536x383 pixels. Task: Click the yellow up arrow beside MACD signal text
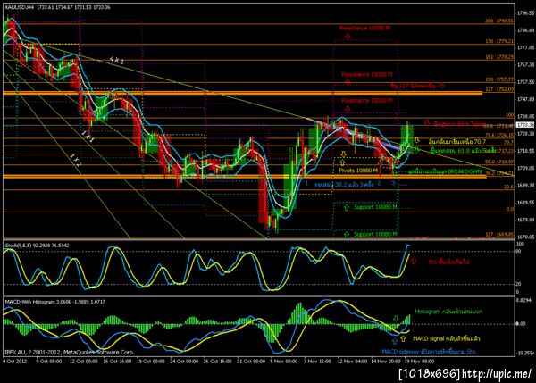tap(403, 338)
